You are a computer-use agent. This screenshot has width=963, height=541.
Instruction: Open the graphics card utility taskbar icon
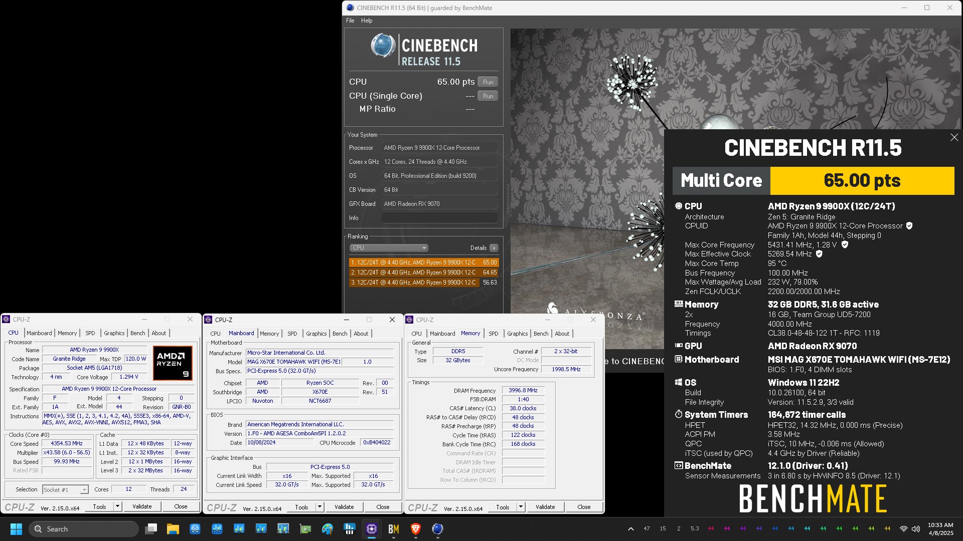pyautogui.click(x=305, y=529)
